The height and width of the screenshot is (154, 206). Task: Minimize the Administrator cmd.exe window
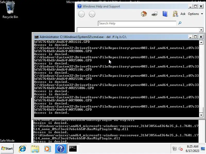(190, 37)
